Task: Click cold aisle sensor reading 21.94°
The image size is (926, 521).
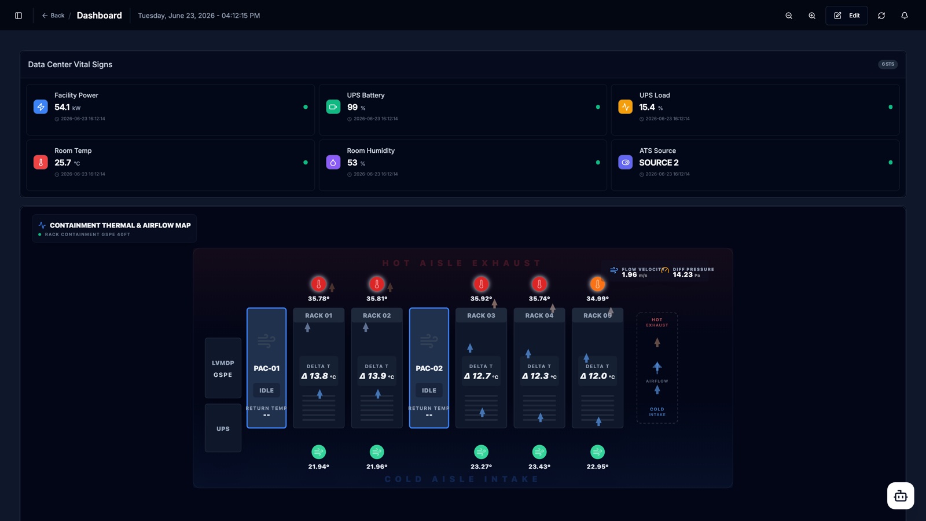Action: click(319, 467)
